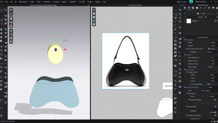Open the Button tab in Object Browser
218x123 pixels.
coord(197,8)
